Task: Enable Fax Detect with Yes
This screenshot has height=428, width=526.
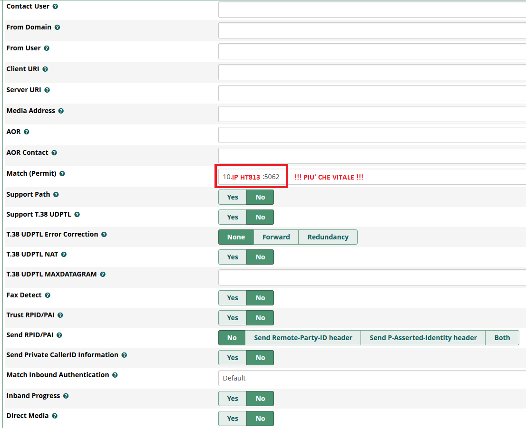Action: (x=233, y=298)
